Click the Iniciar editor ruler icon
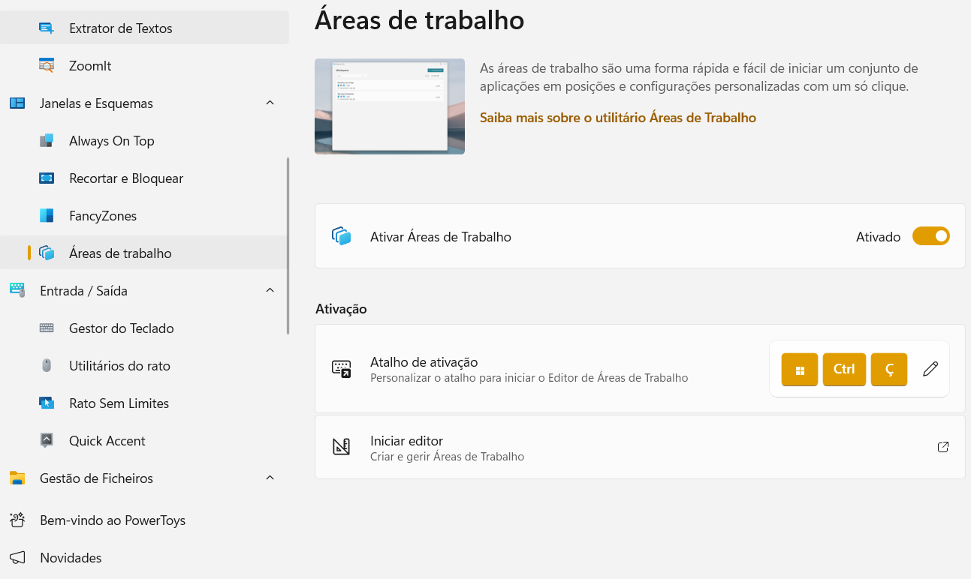 (342, 447)
